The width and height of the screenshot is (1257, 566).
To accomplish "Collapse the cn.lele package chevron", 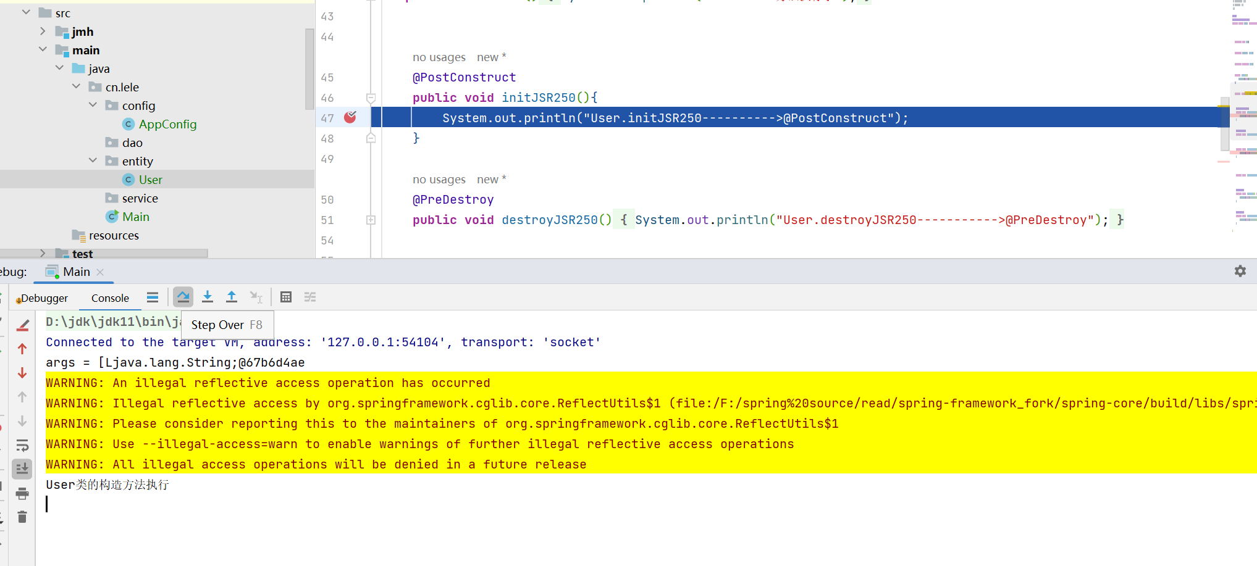I will pyautogui.click(x=76, y=86).
